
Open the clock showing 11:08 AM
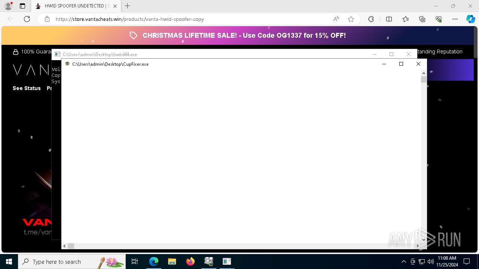(x=447, y=262)
